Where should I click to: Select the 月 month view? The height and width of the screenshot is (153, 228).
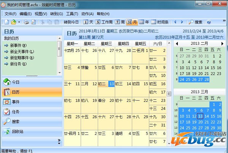[x=132, y=22]
